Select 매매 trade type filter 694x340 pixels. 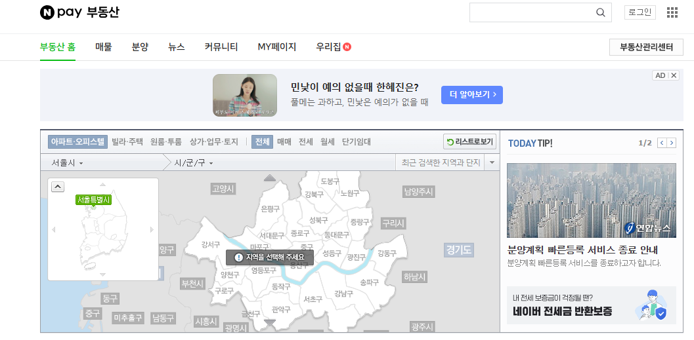pyautogui.click(x=284, y=142)
